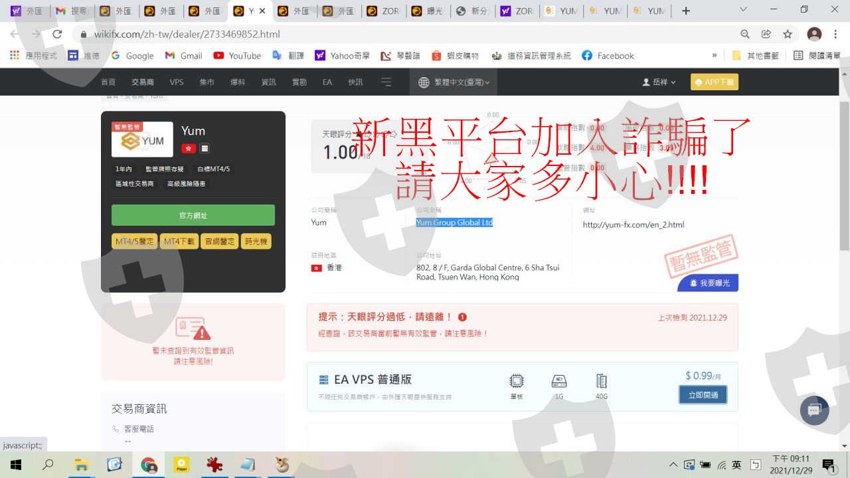Share this page from the address bar
Image resolution: width=850 pixels, height=478 pixels.
click(x=766, y=34)
